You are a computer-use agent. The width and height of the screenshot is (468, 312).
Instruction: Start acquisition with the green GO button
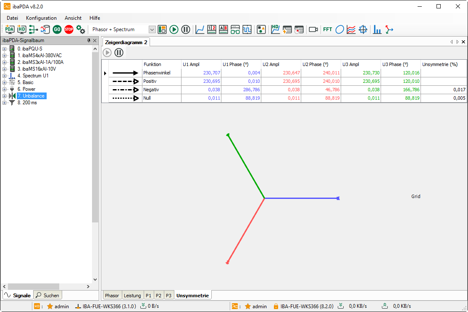pyautogui.click(x=57, y=29)
